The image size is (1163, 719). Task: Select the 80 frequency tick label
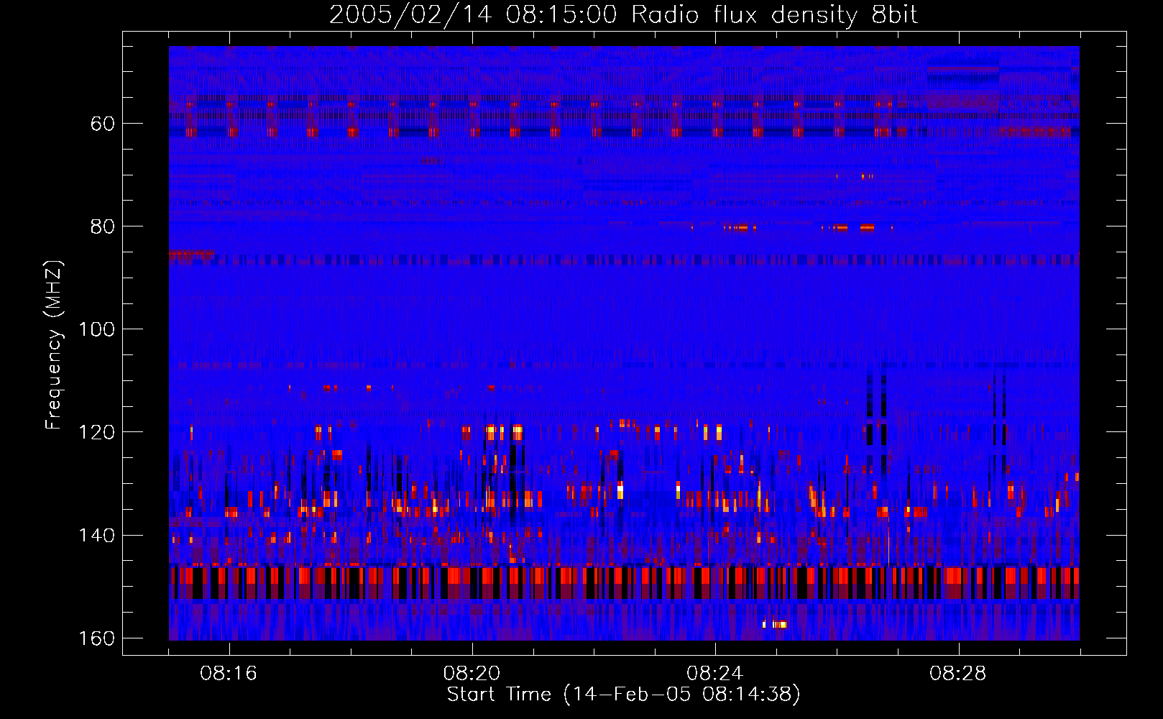[103, 226]
